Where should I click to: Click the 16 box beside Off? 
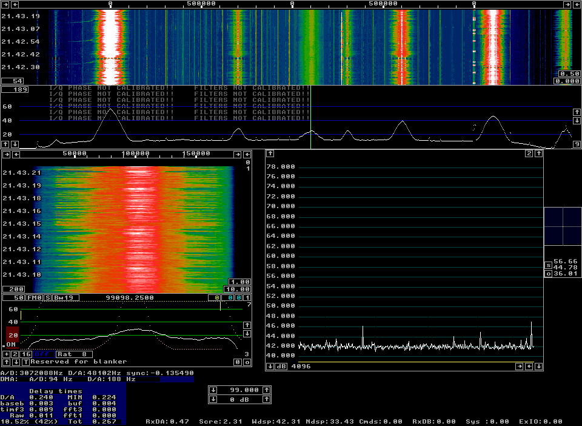pyautogui.click(x=25, y=354)
